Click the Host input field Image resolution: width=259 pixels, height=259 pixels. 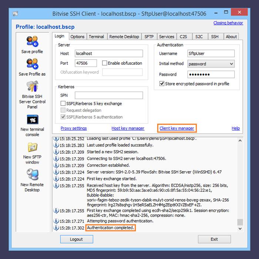[x=109, y=54]
